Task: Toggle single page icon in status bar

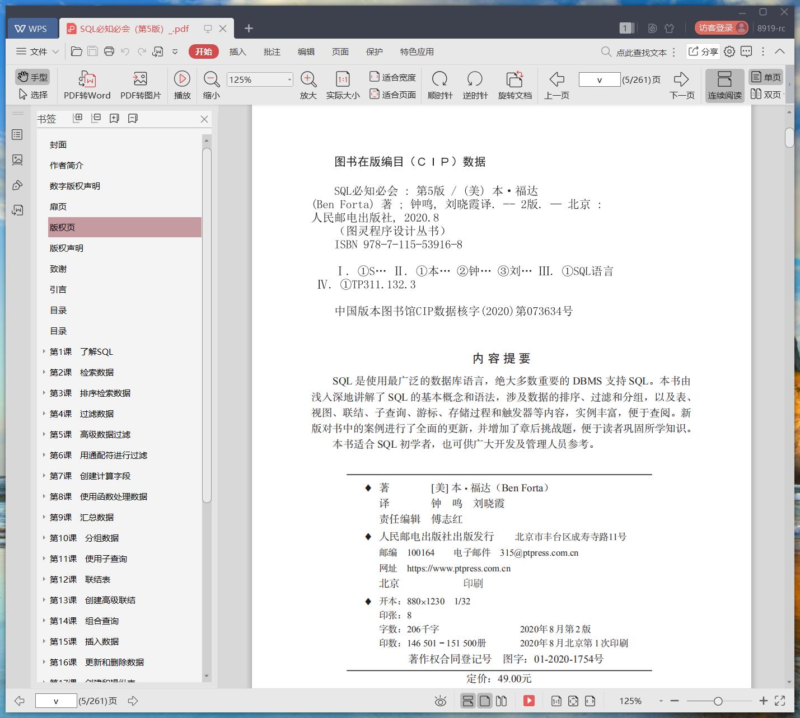Action: pos(485,701)
